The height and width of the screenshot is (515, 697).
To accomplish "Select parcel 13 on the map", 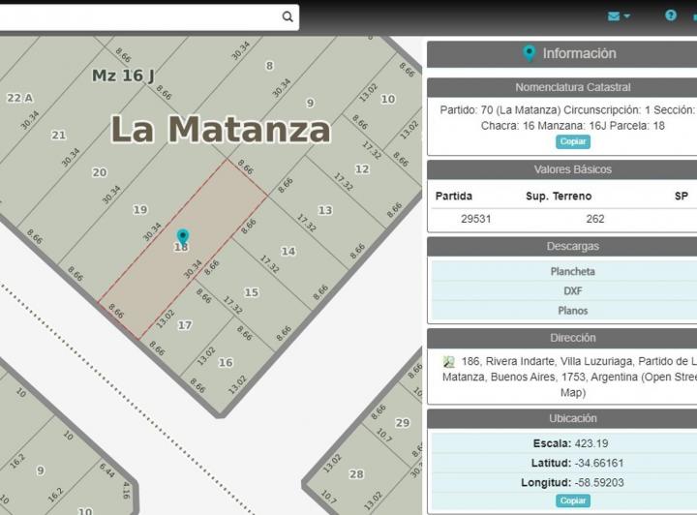I will click(x=325, y=210).
